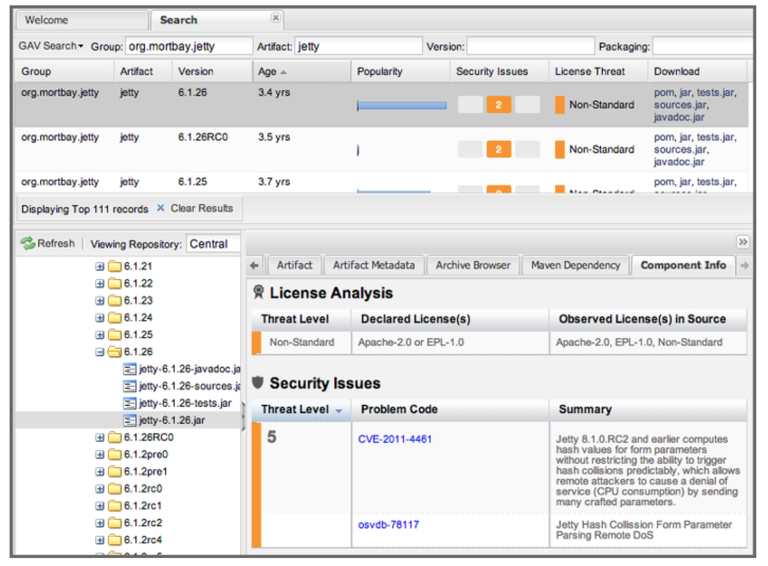Open the Maven Dependency tab

tap(575, 265)
